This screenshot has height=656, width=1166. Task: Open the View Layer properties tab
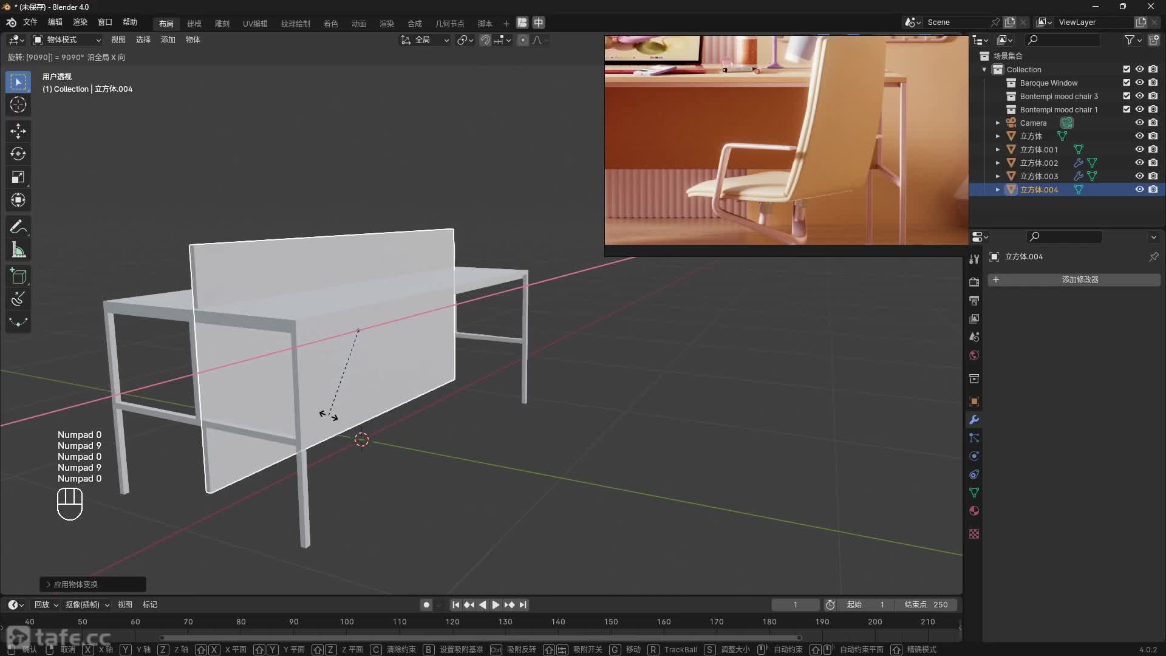point(974,318)
